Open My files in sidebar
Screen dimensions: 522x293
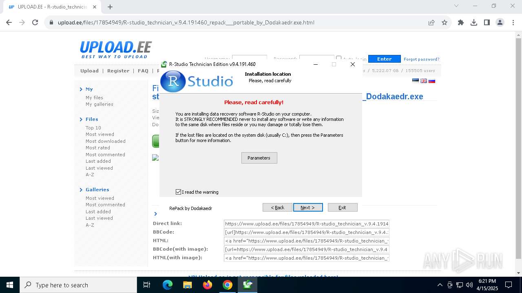(94, 98)
